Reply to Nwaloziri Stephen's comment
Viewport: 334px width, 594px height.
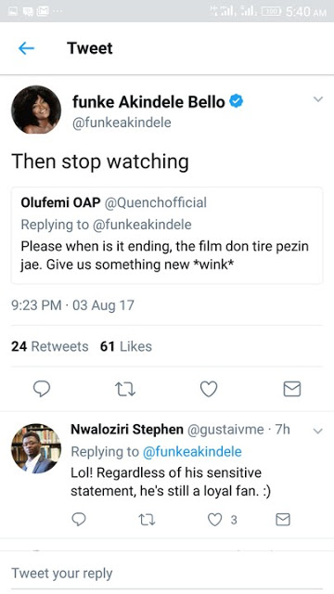click(x=79, y=520)
